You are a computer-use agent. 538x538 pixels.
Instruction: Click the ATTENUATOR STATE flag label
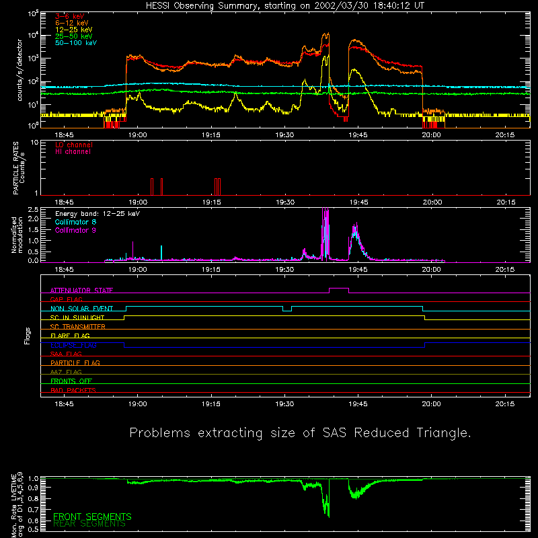pyautogui.click(x=81, y=291)
